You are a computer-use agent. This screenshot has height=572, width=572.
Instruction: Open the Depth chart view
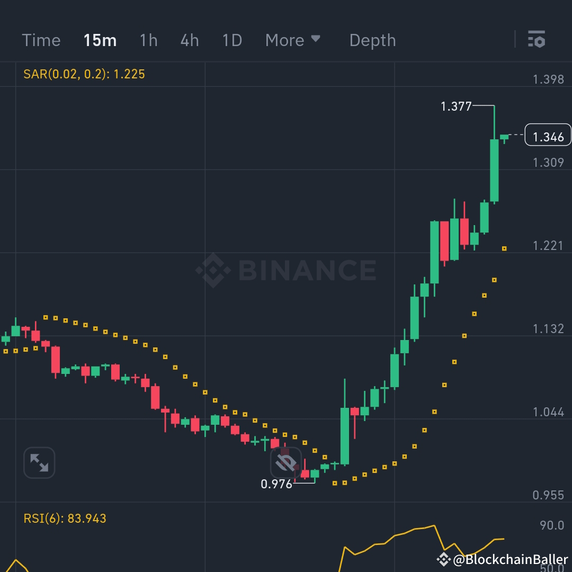click(372, 40)
